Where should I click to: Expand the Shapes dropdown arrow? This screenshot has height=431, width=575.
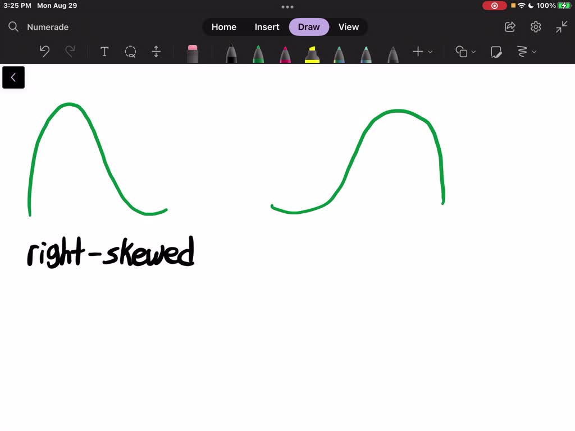click(473, 52)
